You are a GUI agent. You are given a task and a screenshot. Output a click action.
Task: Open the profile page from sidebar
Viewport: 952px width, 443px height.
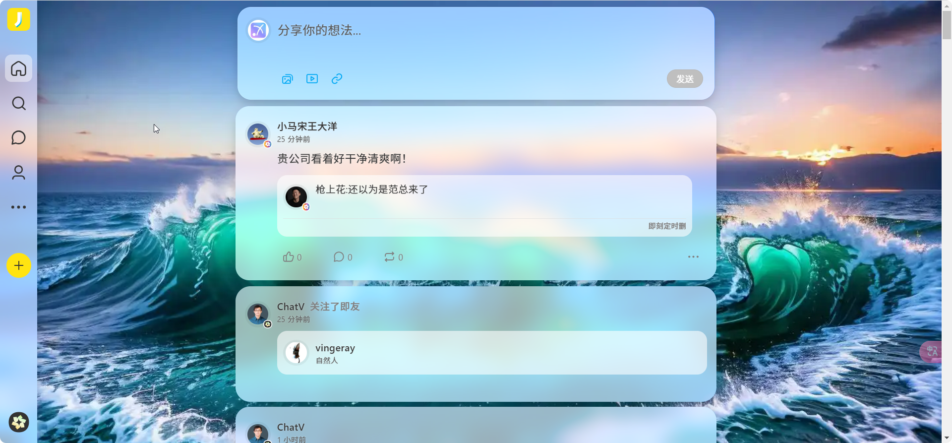(19, 173)
